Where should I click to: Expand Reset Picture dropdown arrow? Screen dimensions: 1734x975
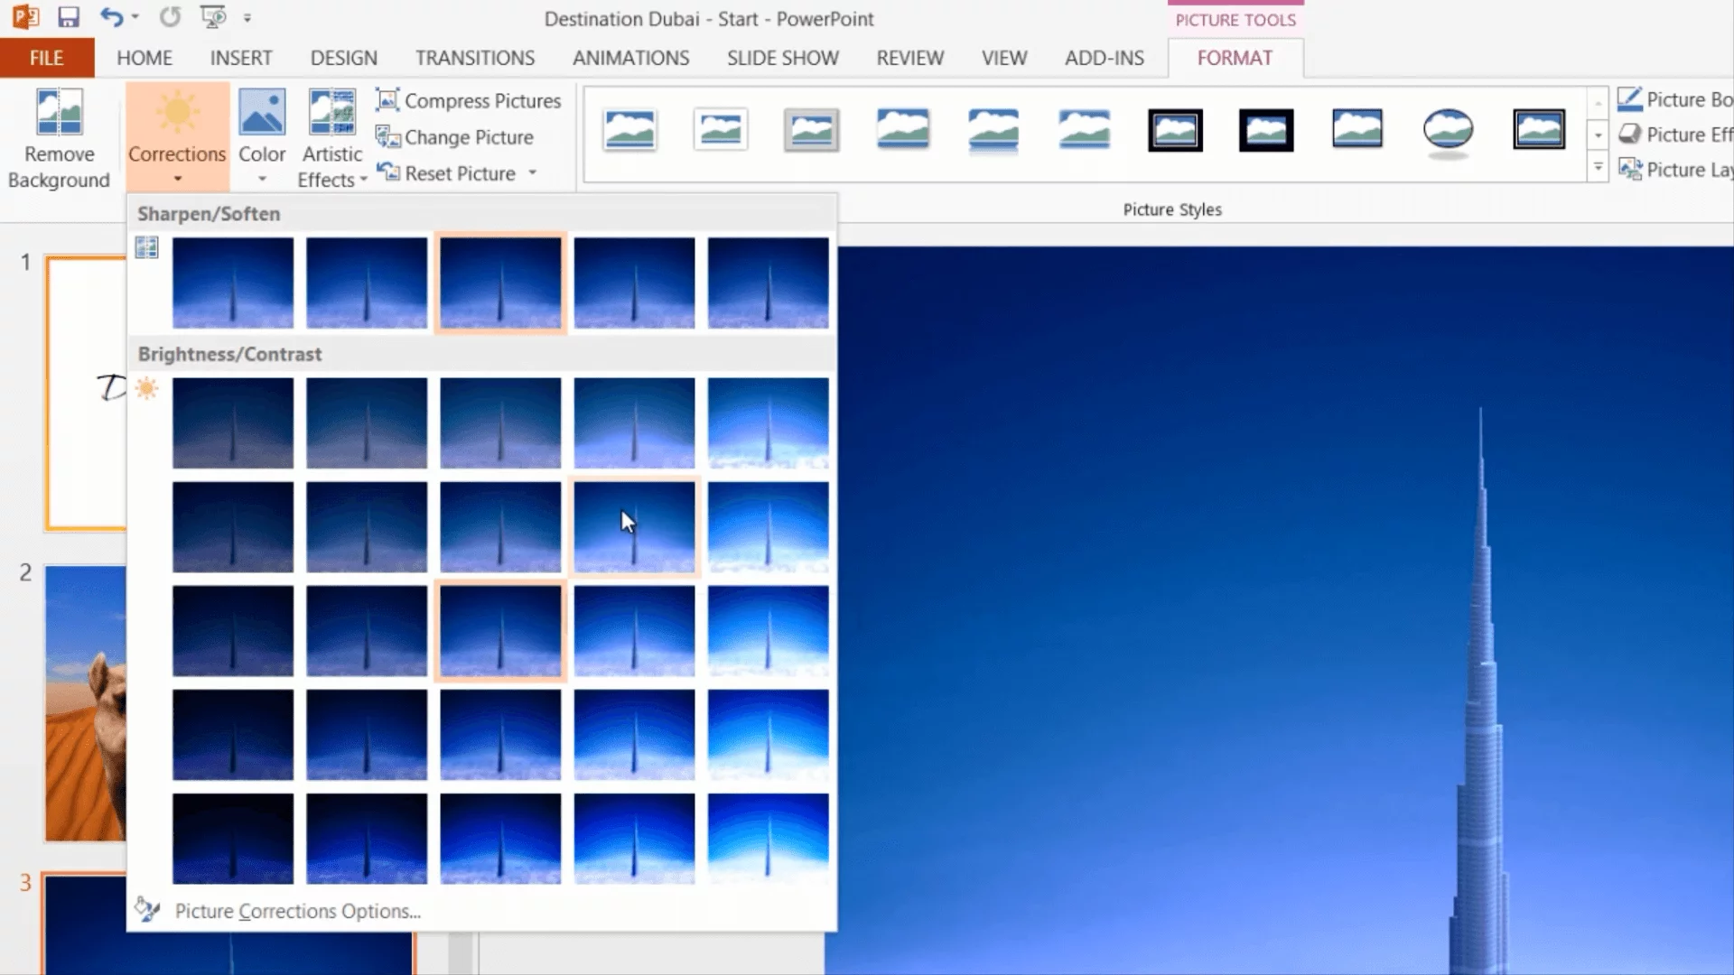[x=532, y=172]
